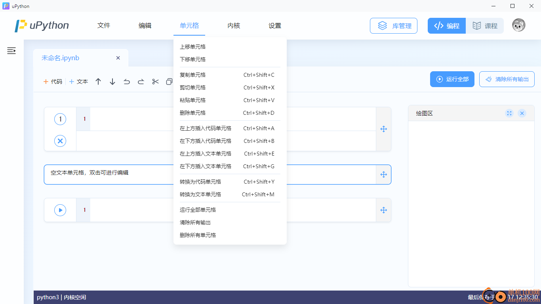The width and height of the screenshot is (541, 304).
Task: Choose 转换为代码单元格
Action: pos(230,182)
